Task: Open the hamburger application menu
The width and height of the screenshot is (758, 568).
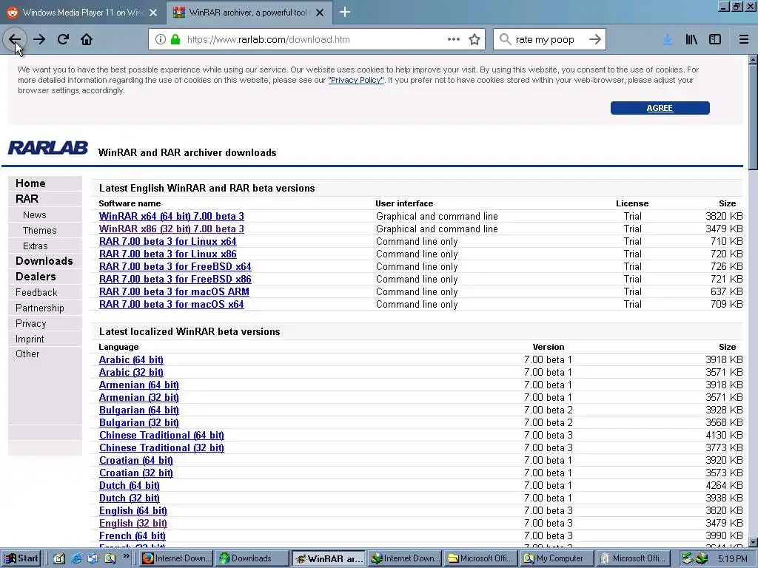Action: (743, 40)
